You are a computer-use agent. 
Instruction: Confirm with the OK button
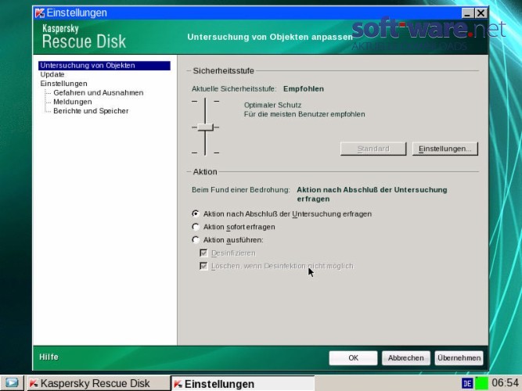click(x=353, y=358)
